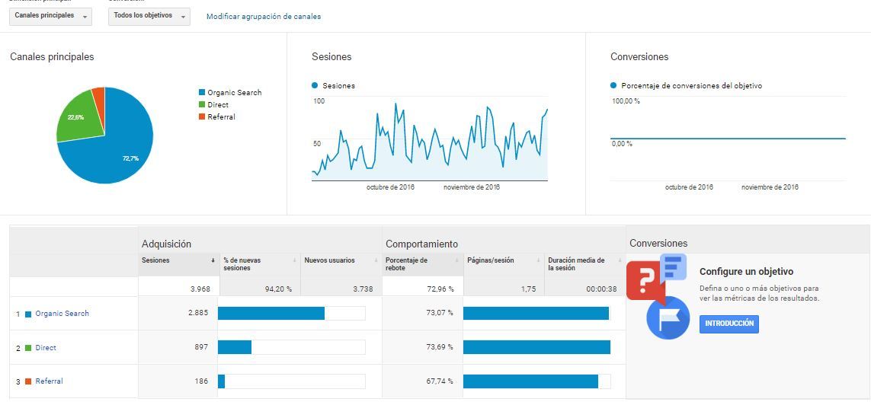The image size is (871, 402).
Task: Click Direct sessions value 897
Action: coord(201,347)
